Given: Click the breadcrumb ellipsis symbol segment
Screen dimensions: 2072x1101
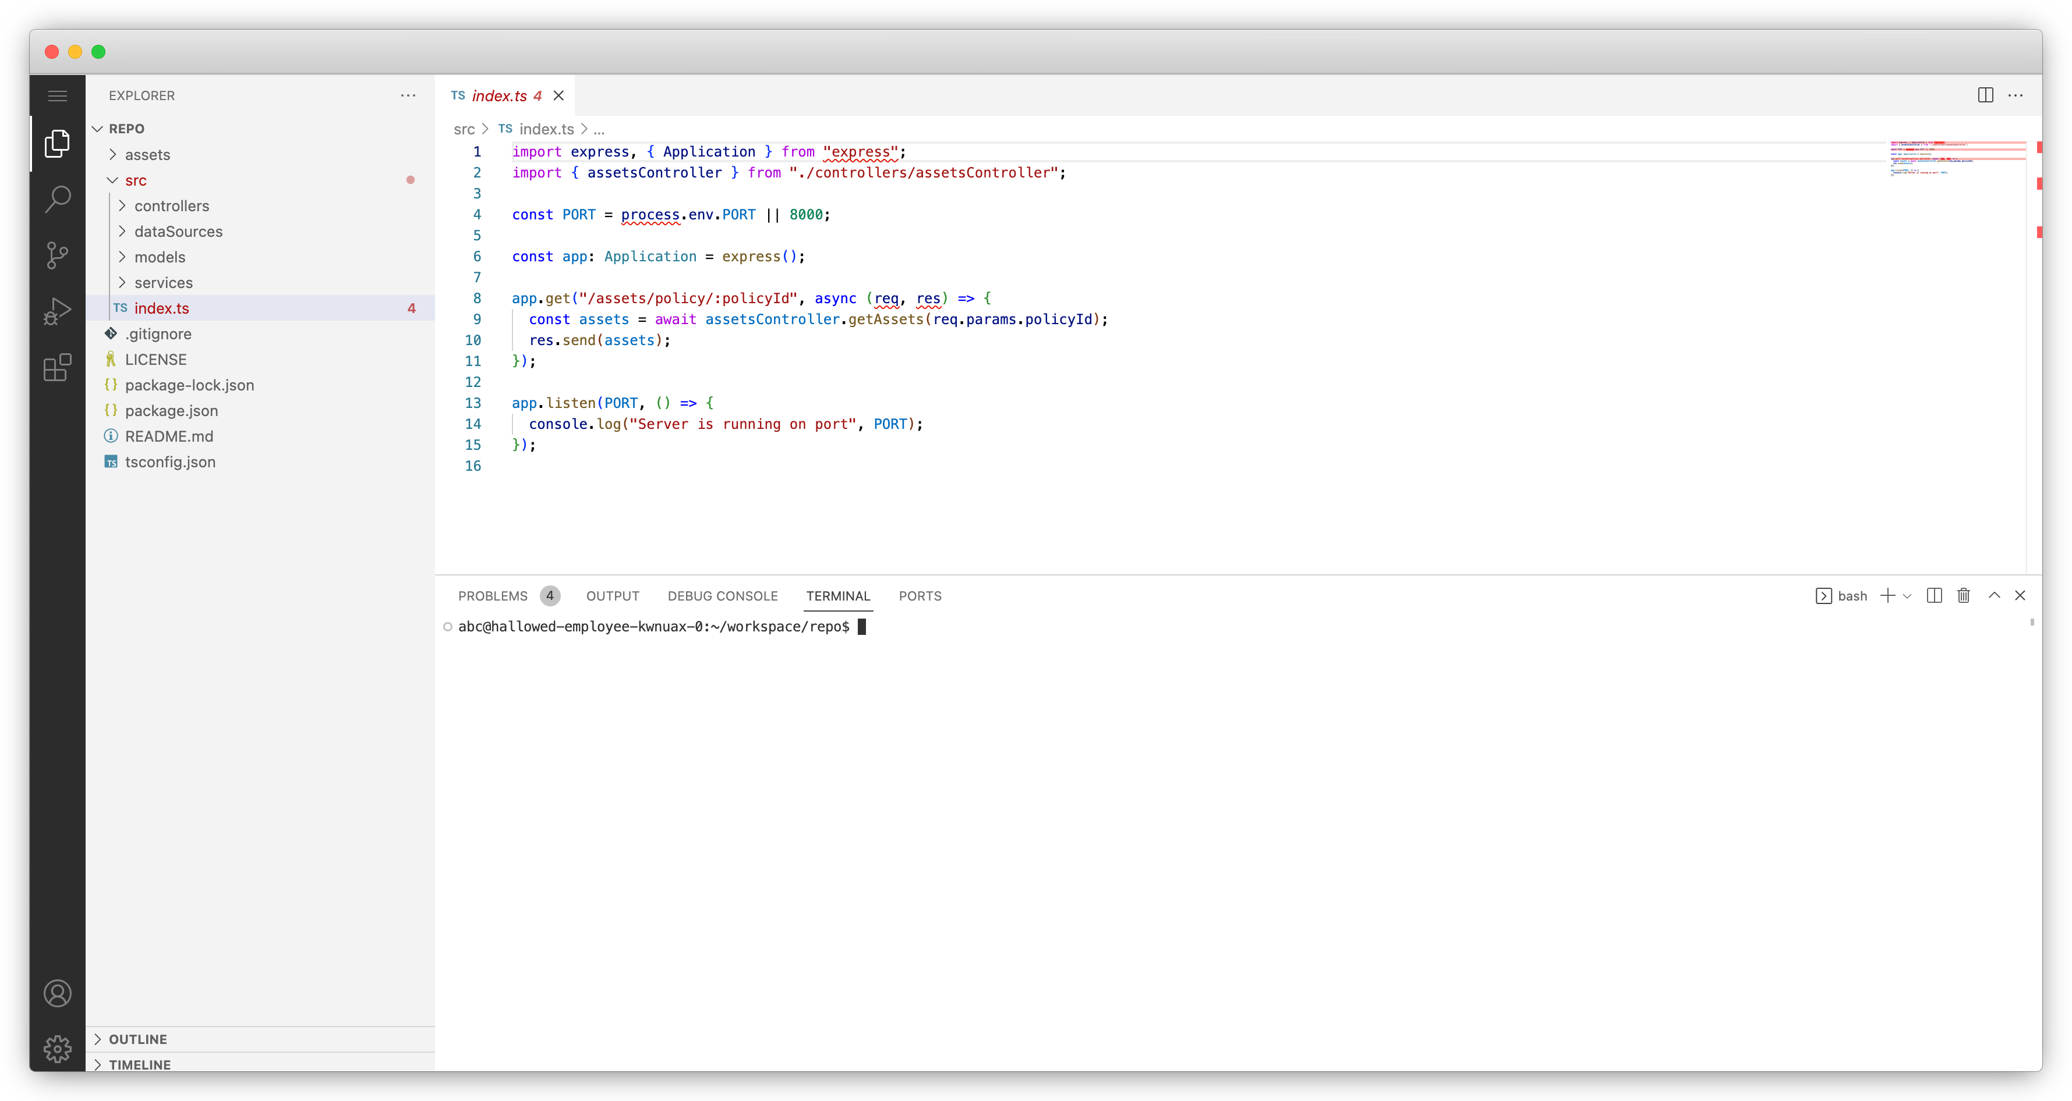Looking at the screenshot, I should 599,129.
